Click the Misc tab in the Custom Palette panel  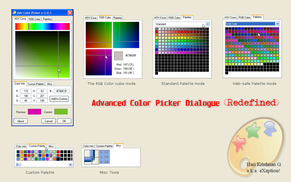pos(51,146)
